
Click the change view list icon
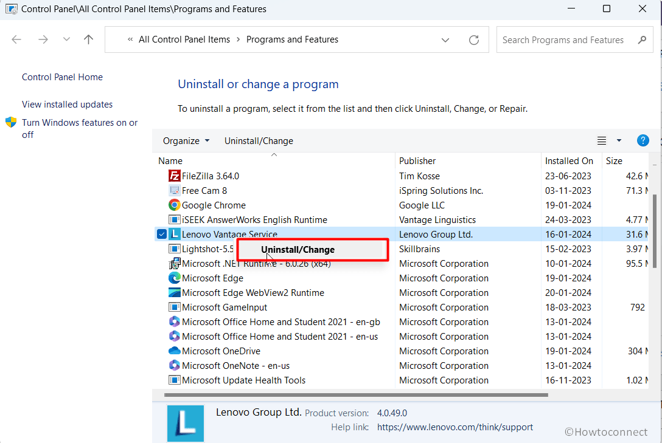coord(602,141)
